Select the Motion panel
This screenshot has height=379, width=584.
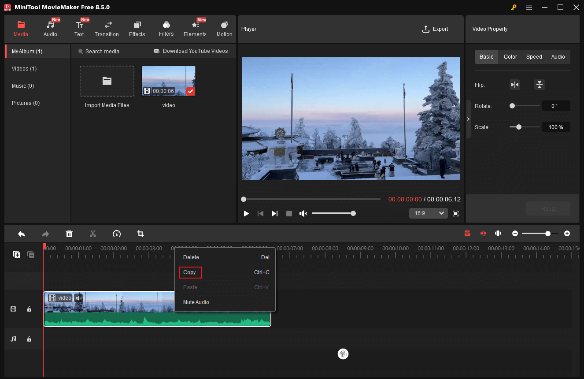pos(224,29)
